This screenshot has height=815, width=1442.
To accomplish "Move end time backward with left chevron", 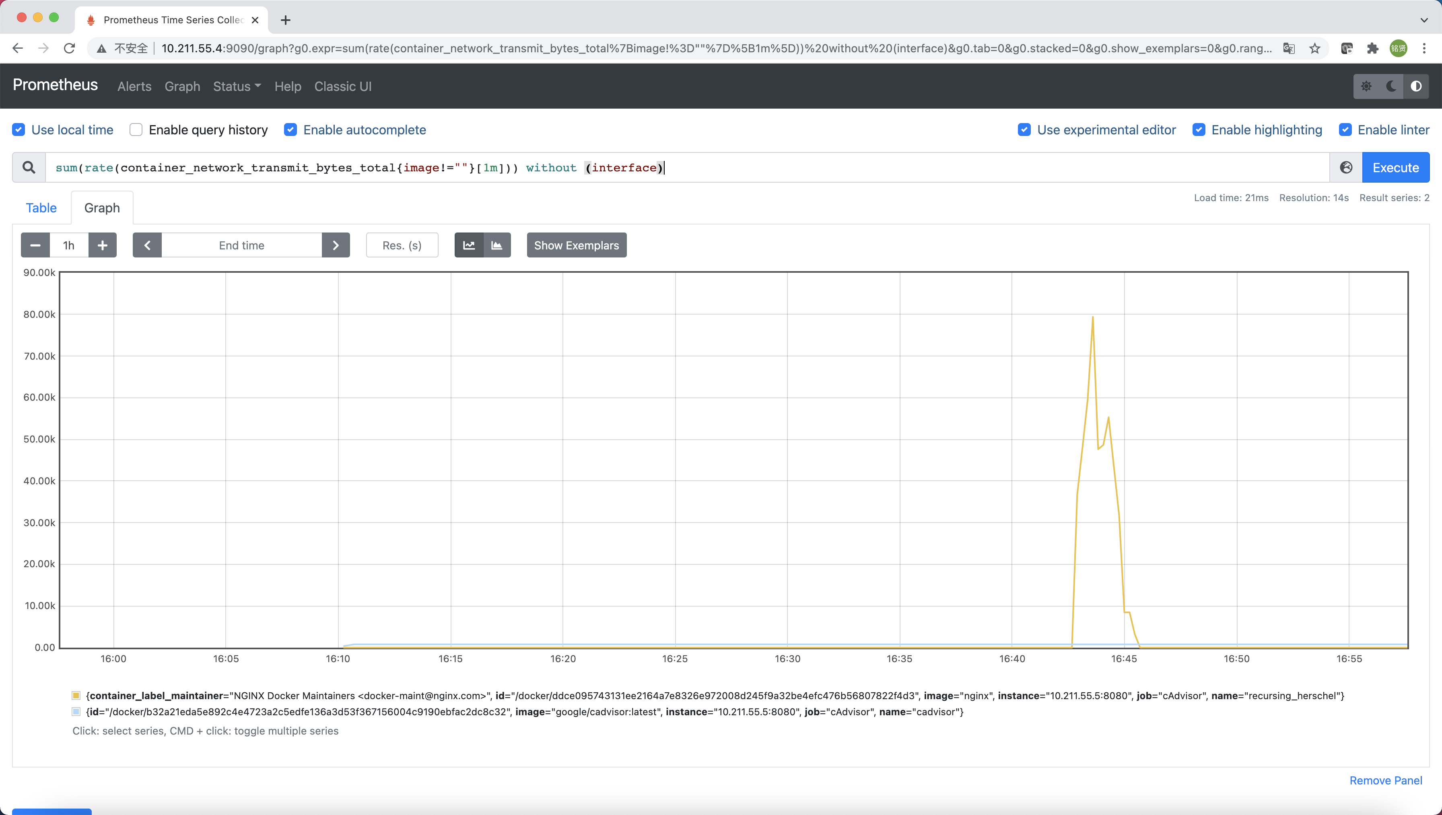I will pyautogui.click(x=147, y=245).
